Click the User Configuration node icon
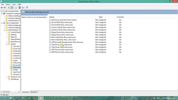Screen dimensions: 178x100 (4, 23)
